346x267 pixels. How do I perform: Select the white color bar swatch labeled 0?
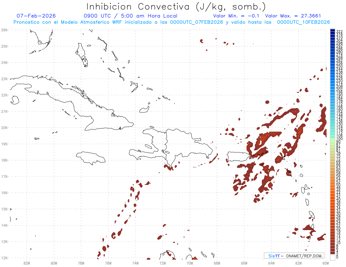coord(332,257)
